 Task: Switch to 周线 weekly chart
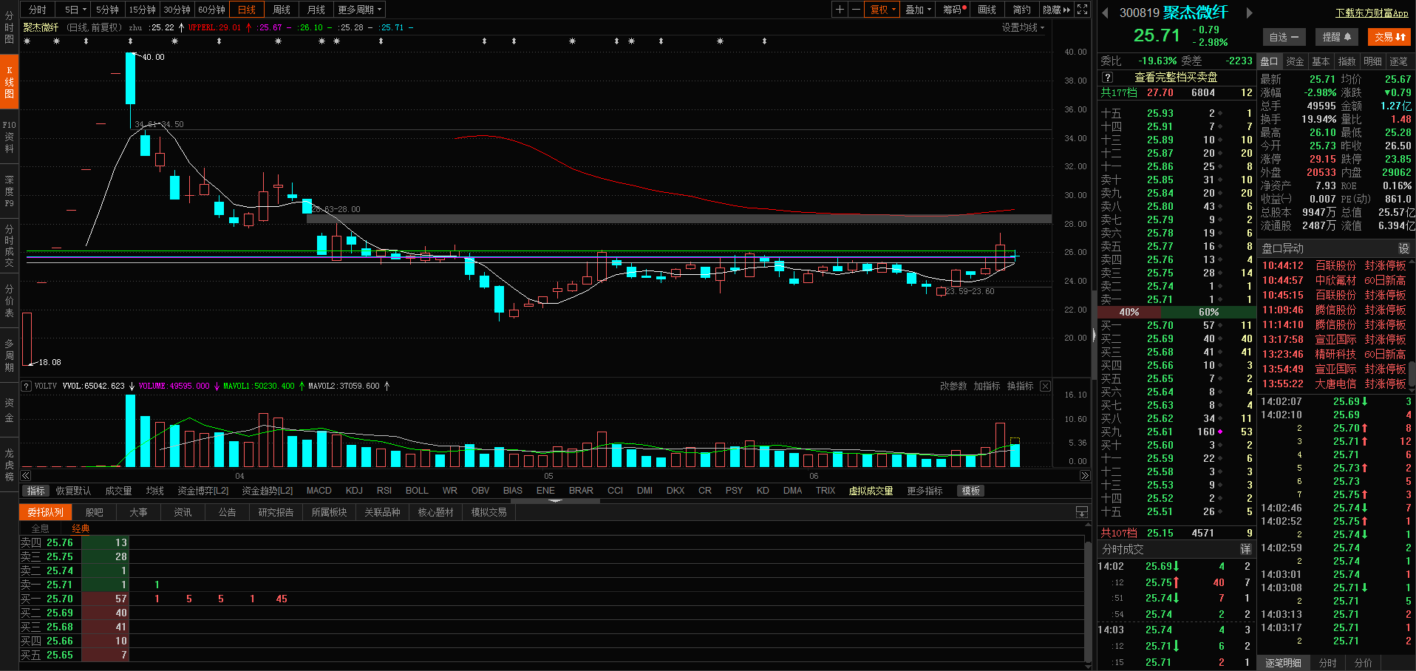[x=281, y=10]
